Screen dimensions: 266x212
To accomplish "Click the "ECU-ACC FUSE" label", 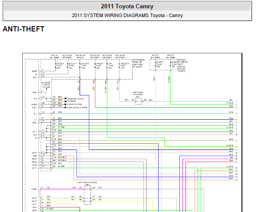I will pyautogui.click(x=85, y=65).
